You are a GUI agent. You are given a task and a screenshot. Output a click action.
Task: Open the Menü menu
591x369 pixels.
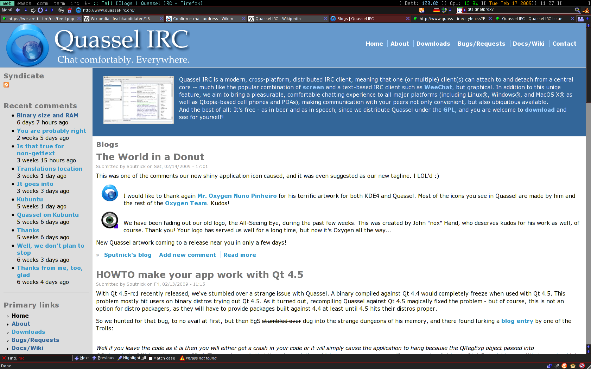pyautogui.click(x=7, y=10)
